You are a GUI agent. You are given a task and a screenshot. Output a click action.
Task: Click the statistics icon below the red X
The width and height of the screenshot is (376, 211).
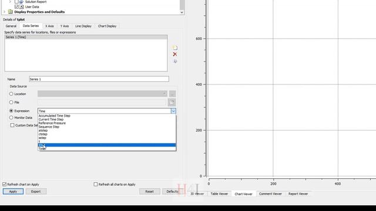(x=175, y=61)
